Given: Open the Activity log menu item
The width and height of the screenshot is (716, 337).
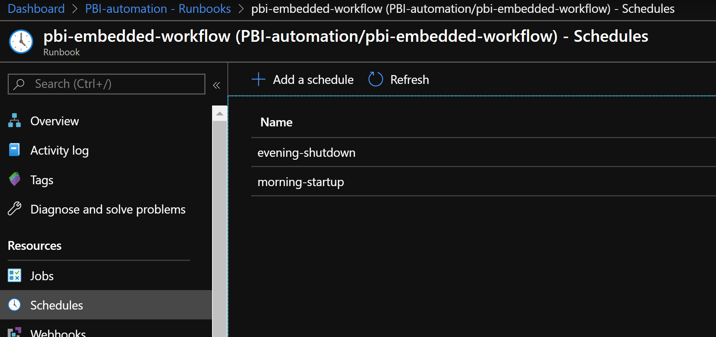Looking at the screenshot, I should [59, 151].
